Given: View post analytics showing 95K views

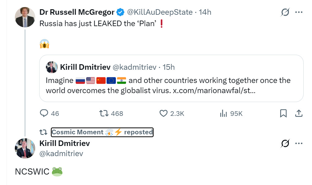Looking at the screenshot, I should click(223, 113).
